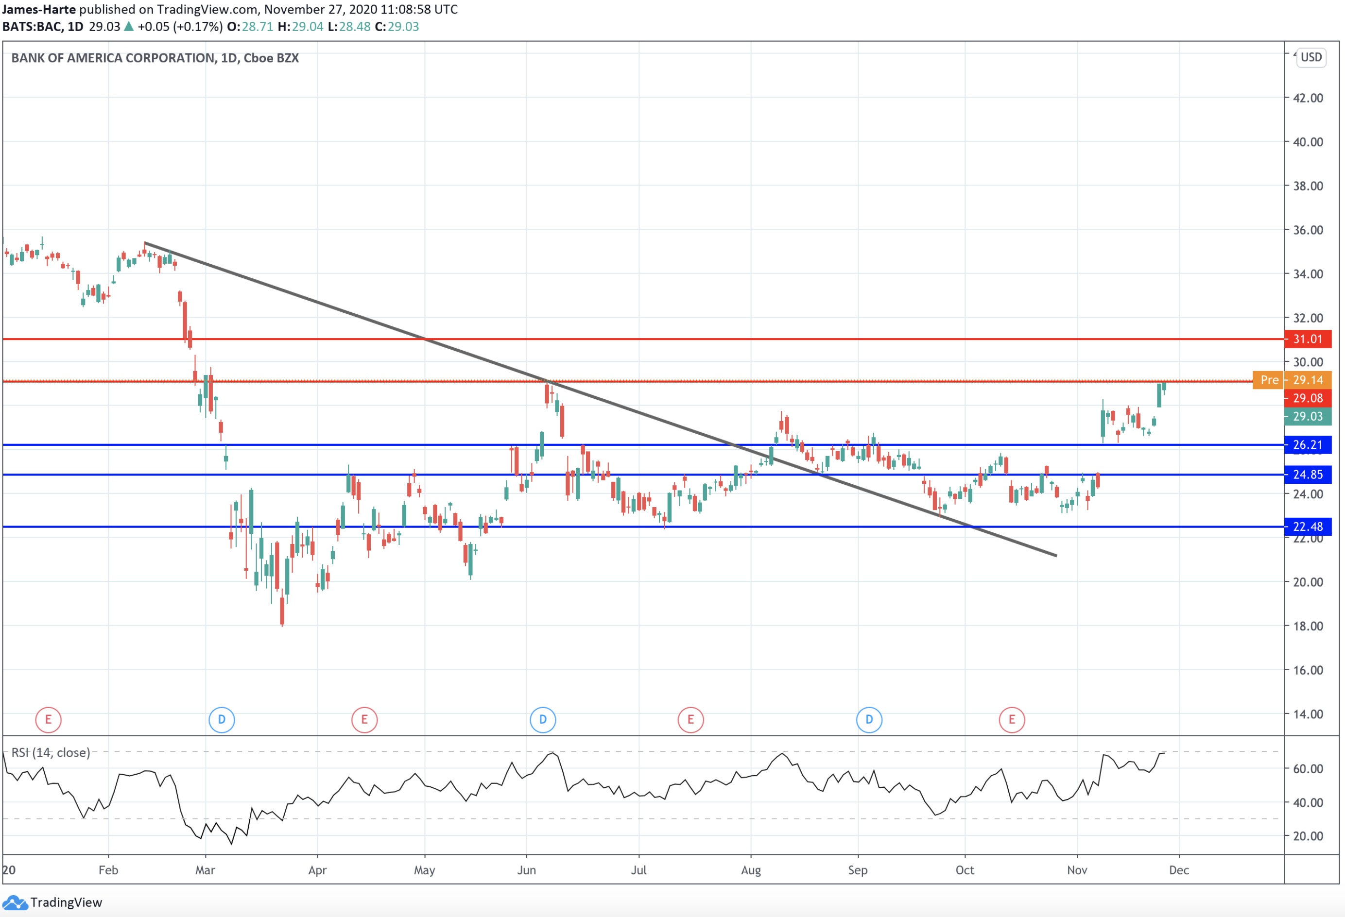
Task: Click the dividend marker in June
Action: (x=542, y=720)
